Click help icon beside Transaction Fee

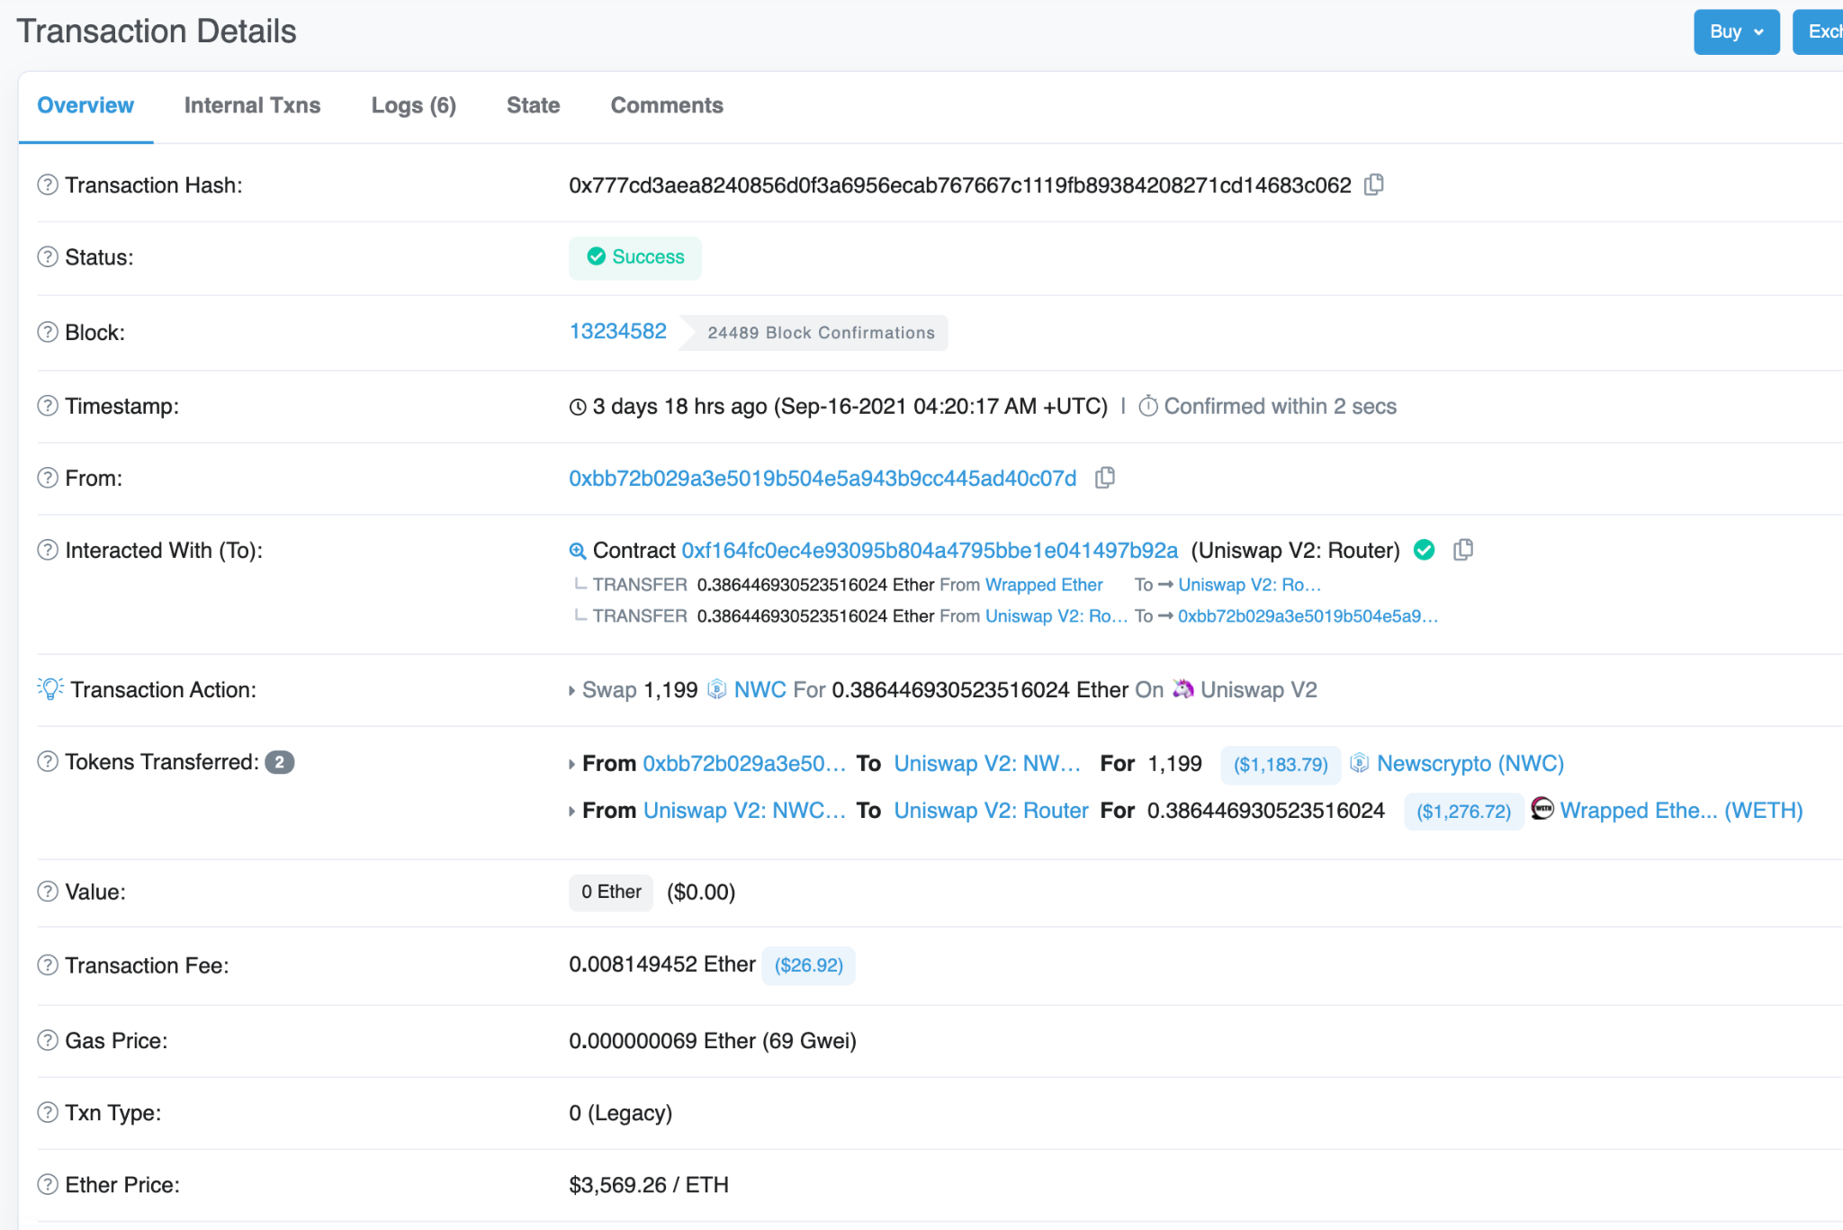[x=48, y=965]
